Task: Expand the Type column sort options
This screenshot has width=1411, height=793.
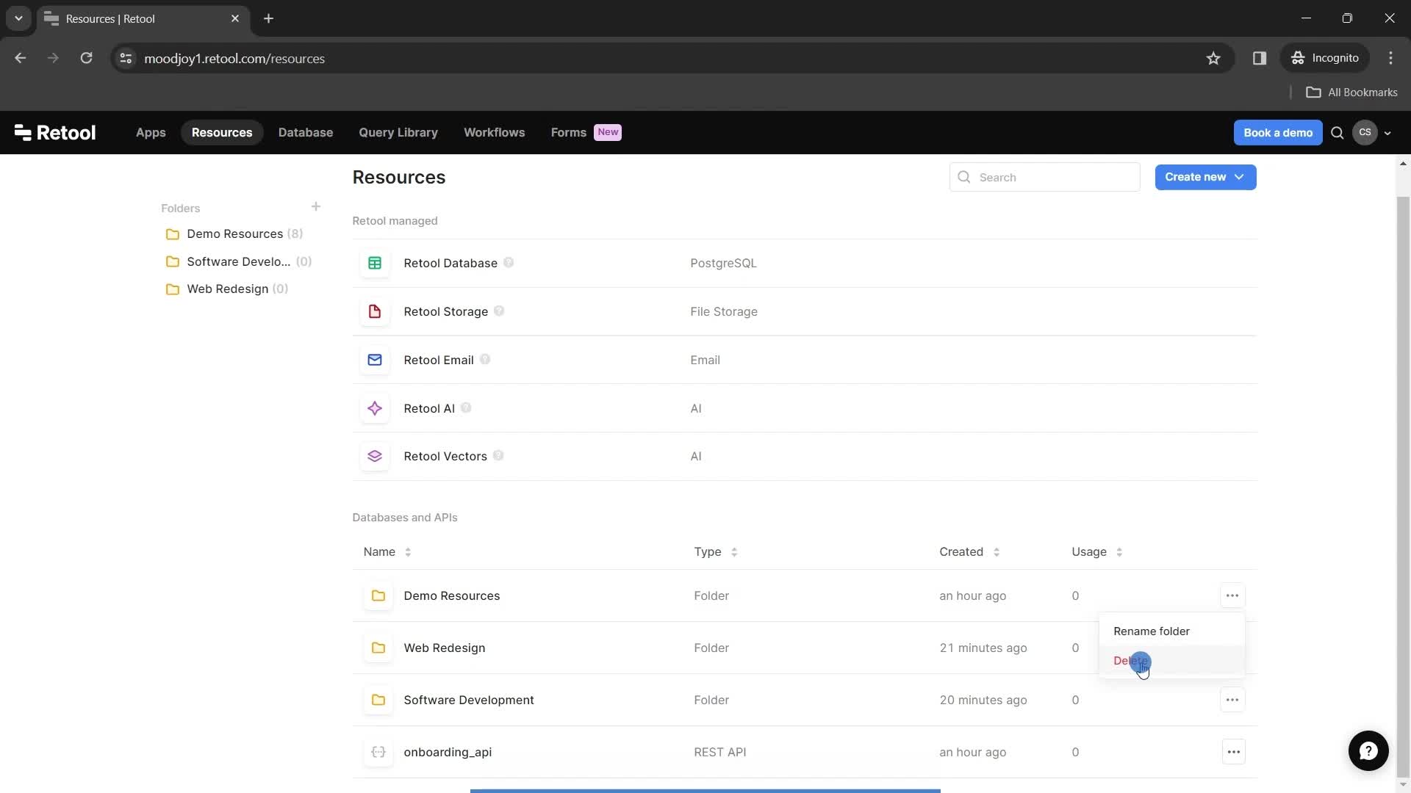Action: [733, 552]
